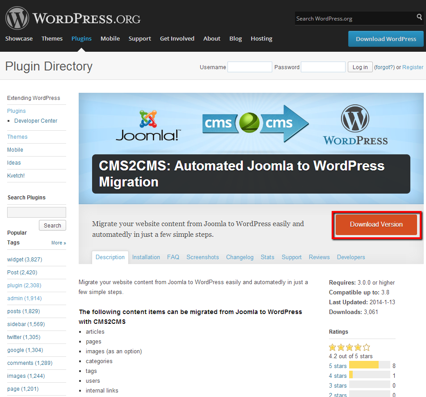Open the forgot password link

(x=384, y=67)
